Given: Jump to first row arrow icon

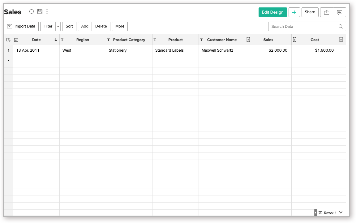Looking at the screenshot, I should 320,213.
